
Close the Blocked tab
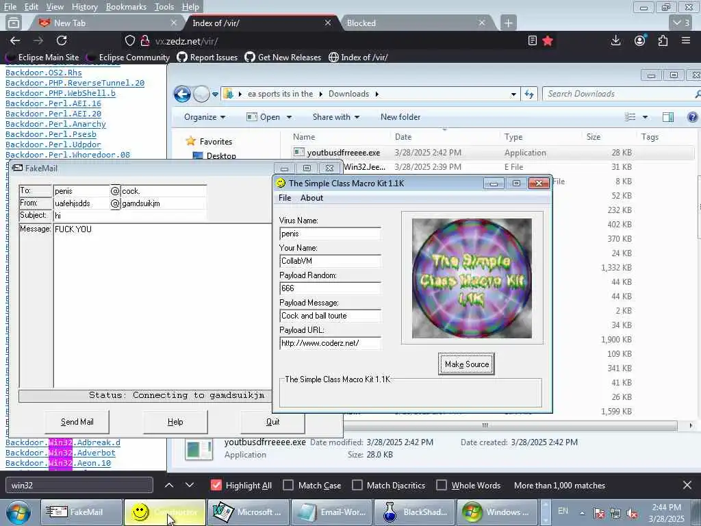482,23
